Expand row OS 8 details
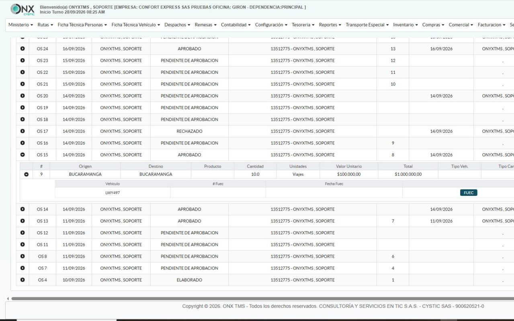The image size is (514, 321). pos(23,256)
